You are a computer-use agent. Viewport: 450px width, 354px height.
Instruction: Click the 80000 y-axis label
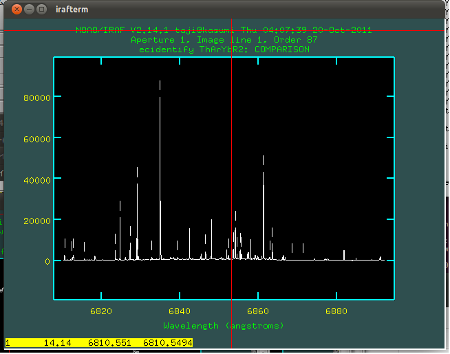click(x=37, y=98)
